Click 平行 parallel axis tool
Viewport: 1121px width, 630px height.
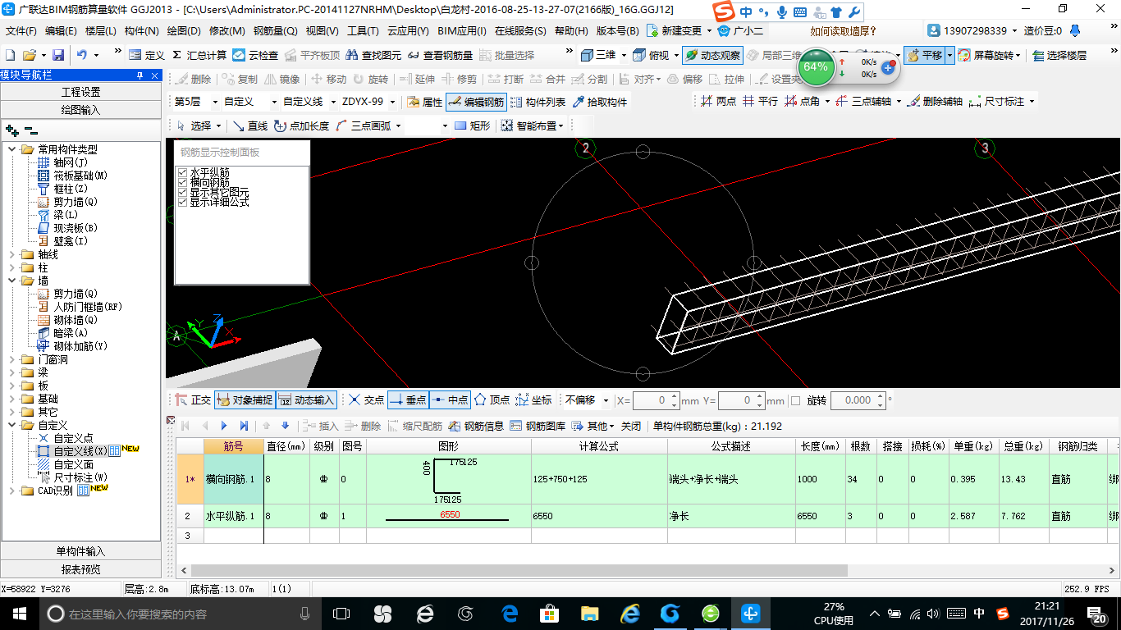(x=760, y=101)
